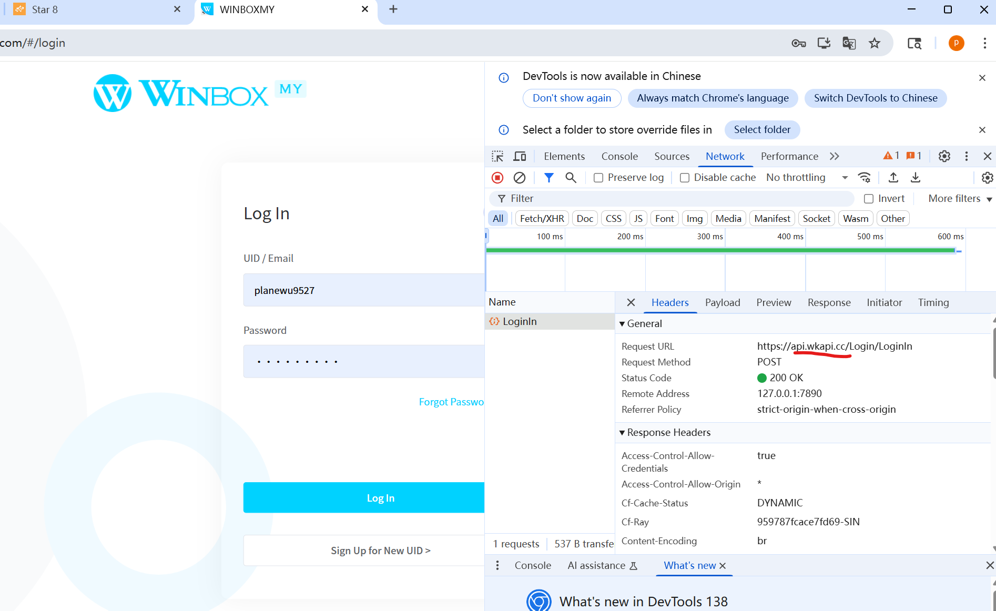The image size is (996, 611).
Task: Check the Disable cache checkbox
Action: pyautogui.click(x=685, y=178)
